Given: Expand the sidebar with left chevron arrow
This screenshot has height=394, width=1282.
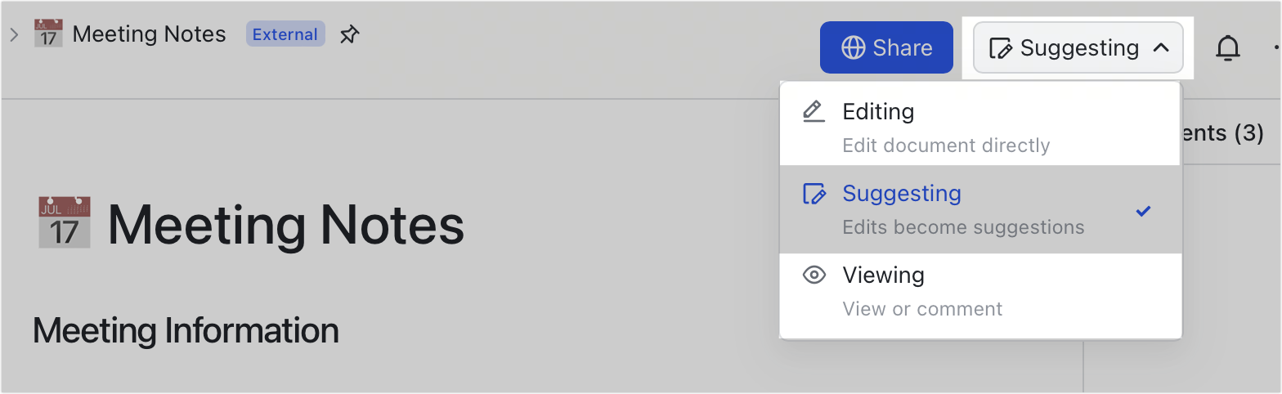Looking at the screenshot, I should point(13,34).
